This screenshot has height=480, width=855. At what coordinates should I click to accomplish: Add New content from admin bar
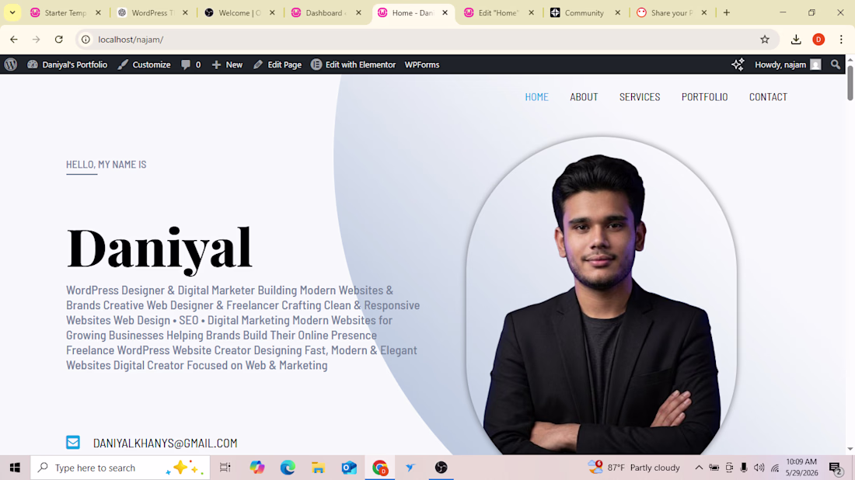click(227, 64)
